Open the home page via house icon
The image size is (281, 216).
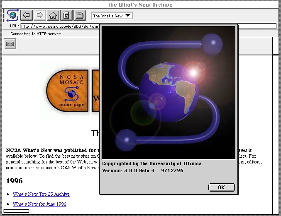point(53,15)
